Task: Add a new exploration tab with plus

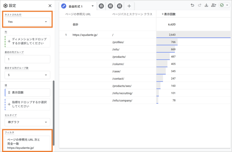Action: coord(129,6)
